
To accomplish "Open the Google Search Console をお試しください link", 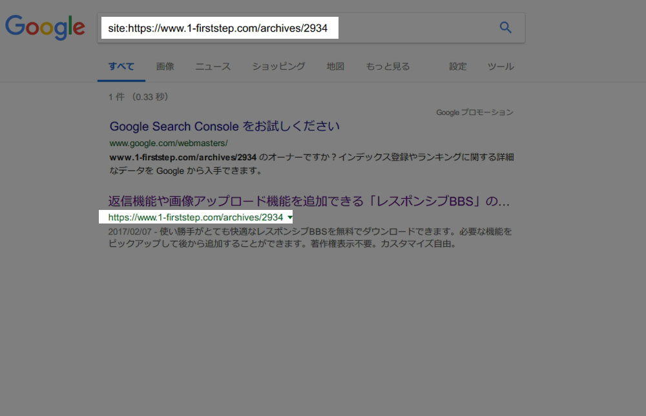I will pyautogui.click(x=225, y=126).
